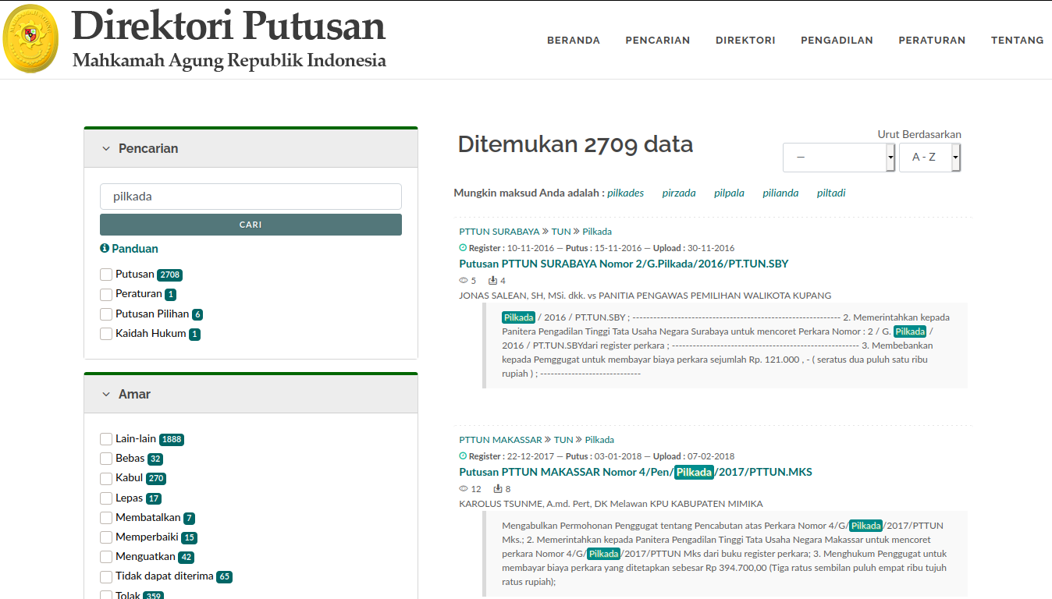Click the 2708 count badge next to Putusan
1052x599 pixels.
(x=169, y=275)
